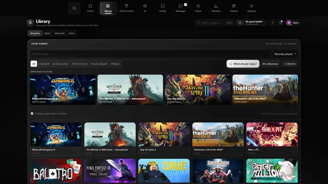Image resolution: width=328 pixels, height=184 pixels.
Task: Open the BALL x PIT game card
Action: coord(272,139)
